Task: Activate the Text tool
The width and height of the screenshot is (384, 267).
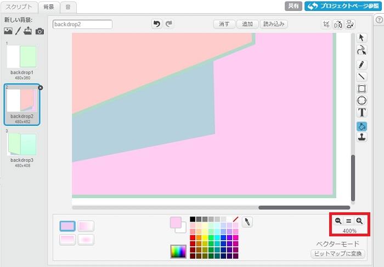Action: 362,112
